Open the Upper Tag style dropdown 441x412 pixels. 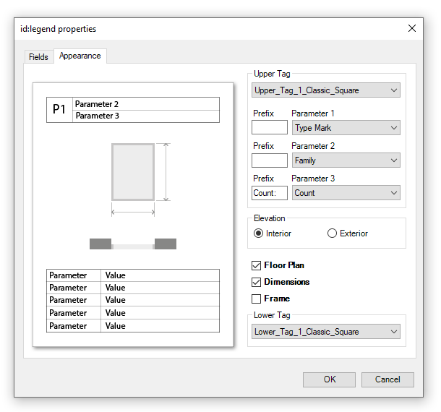pos(326,90)
